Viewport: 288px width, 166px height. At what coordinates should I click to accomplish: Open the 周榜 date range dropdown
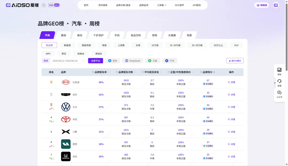[x=68, y=61]
